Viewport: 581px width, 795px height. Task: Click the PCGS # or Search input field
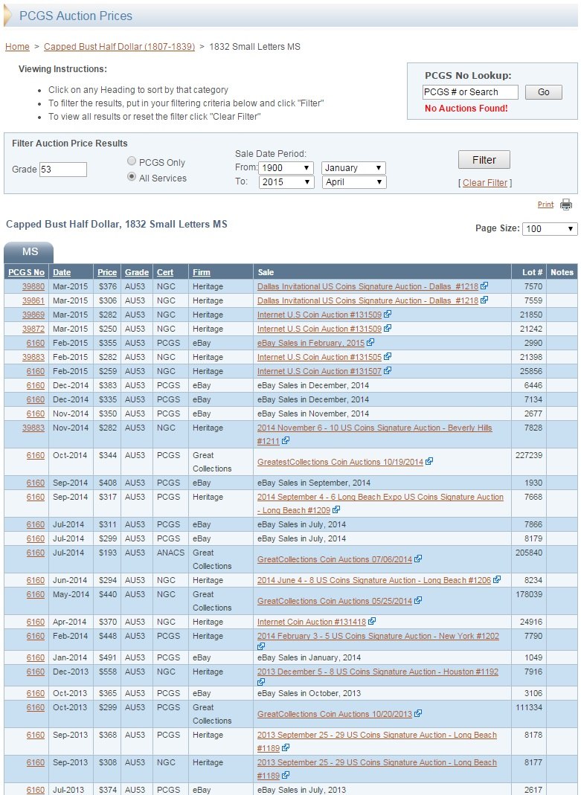470,92
